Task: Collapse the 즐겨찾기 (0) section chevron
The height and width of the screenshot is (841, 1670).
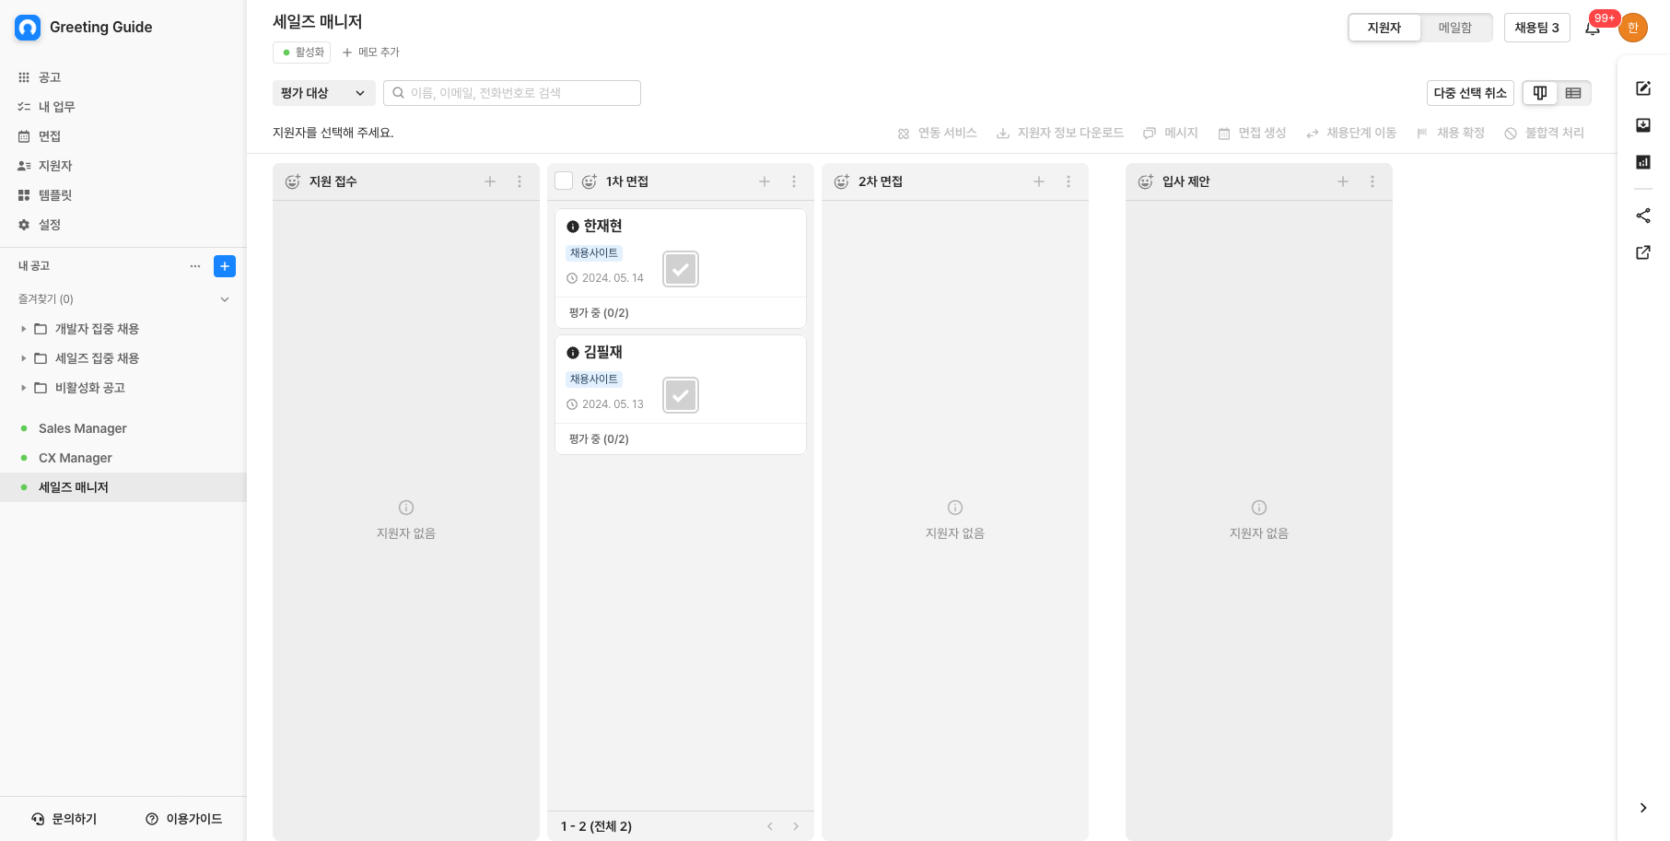Action: tap(225, 299)
